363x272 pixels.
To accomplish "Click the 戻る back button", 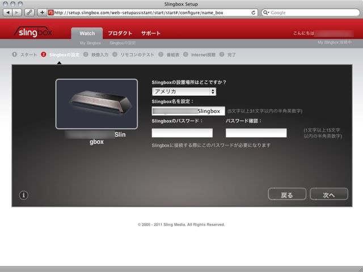I will [287, 194].
